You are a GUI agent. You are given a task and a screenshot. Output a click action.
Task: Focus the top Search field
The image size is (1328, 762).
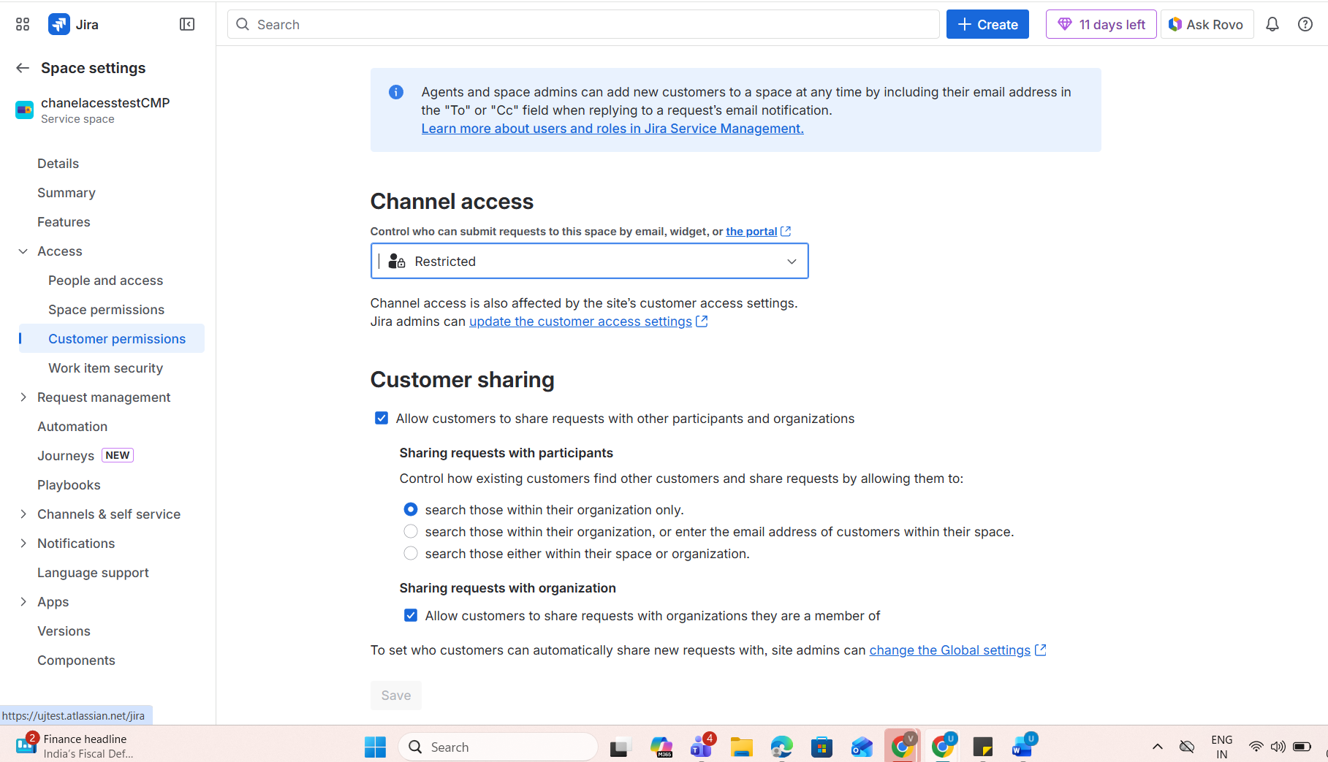(x=583, y=24)
